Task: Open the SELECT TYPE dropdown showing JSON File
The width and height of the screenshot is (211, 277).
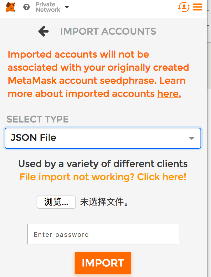Action: pos(103,138)
